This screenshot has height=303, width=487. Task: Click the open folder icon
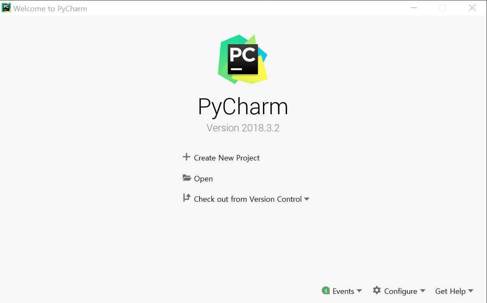coord(187,178)
